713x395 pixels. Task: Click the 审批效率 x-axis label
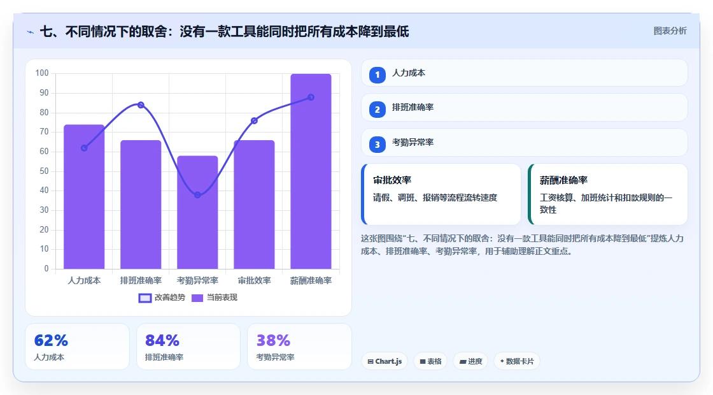click(254, 281)
